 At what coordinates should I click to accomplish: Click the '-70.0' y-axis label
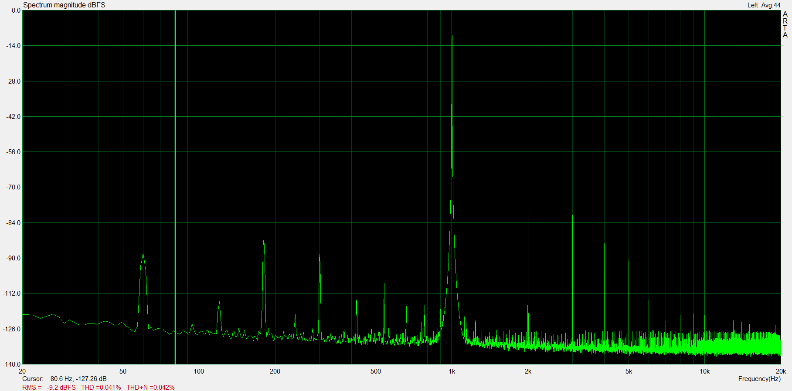tap(13, 187)
